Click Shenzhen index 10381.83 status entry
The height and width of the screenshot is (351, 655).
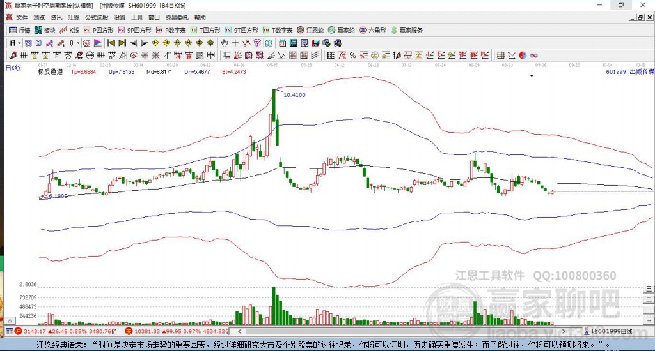[x=177, y=331]
